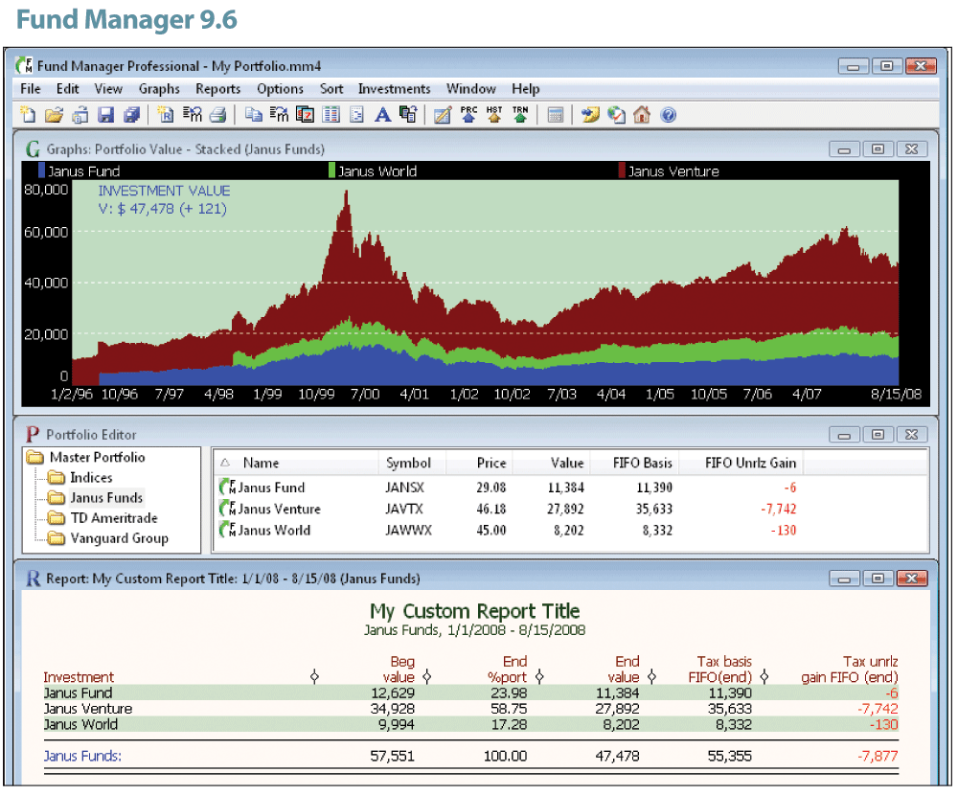The height and width of the screenshot is (795, 958).
Task: Sort by the Name column header
Action: tap(261, 464)
